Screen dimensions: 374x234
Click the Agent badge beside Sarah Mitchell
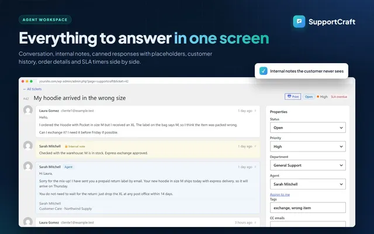[68, 167]
